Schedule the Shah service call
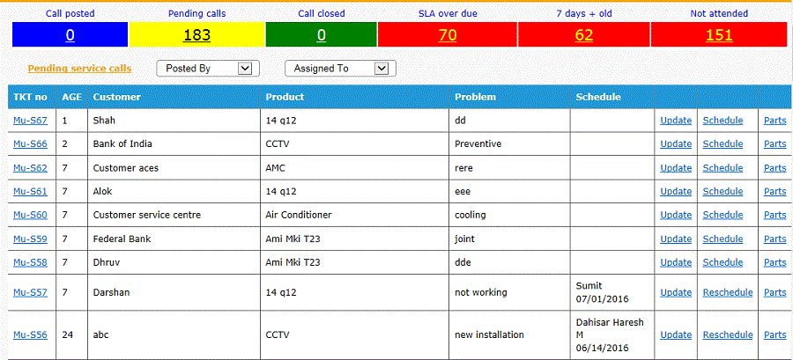Image resolution: width=793 pixels, height=360 pixels. [723, 121]
